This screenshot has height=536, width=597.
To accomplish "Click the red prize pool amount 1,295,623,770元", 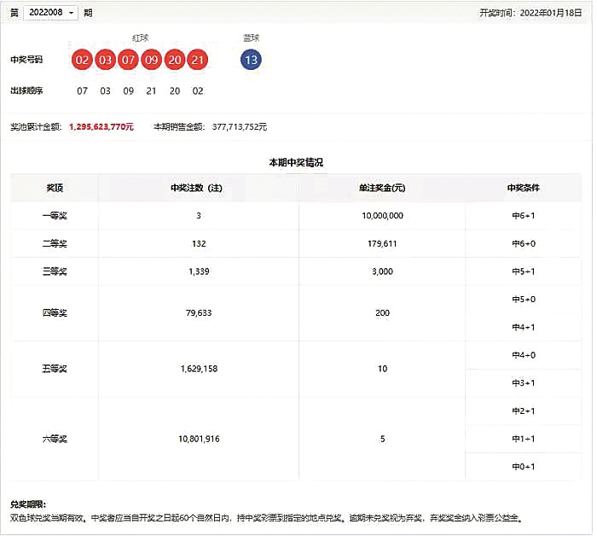I will click(x=101, y=126).
